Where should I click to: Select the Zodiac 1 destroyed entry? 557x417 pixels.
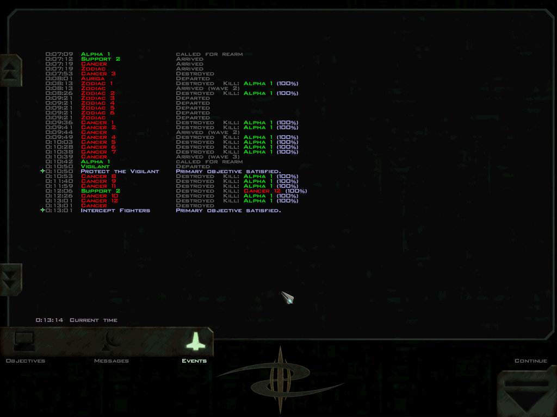pos(97,84)
